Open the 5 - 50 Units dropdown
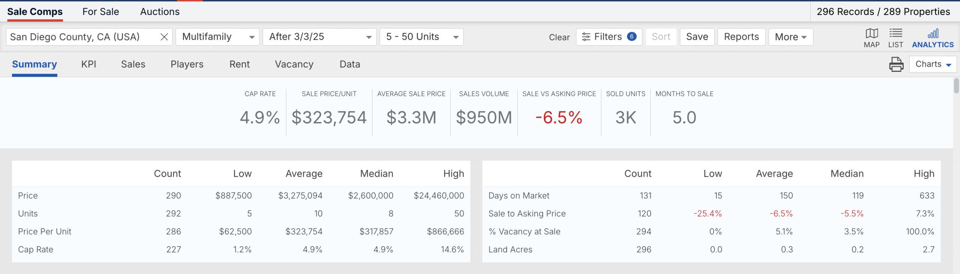The height and width of the screenshot is (274, 960). (x=421, y=37)
